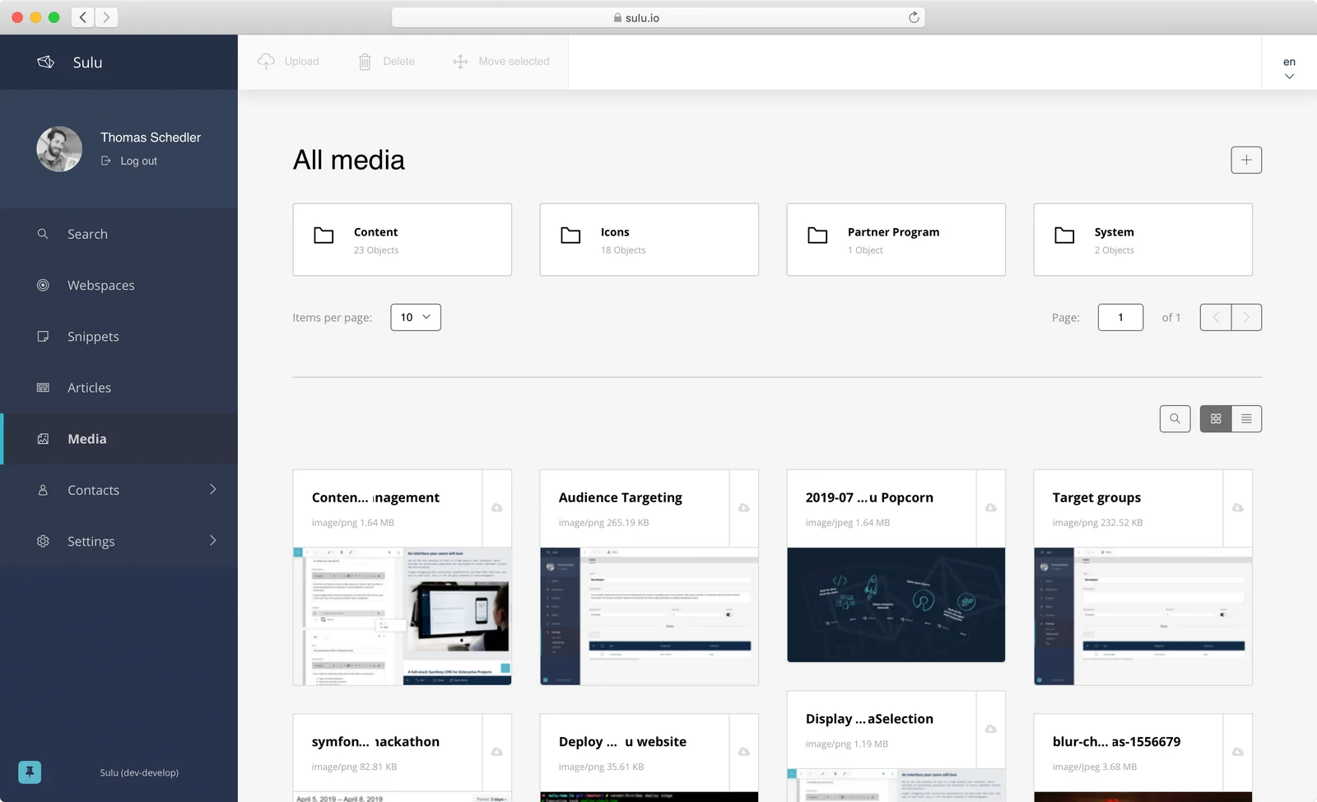This screenshot has height=802, width=1317.
Task: Switch to table list view
Action: pyautogui.click(x=1246, y=418)
